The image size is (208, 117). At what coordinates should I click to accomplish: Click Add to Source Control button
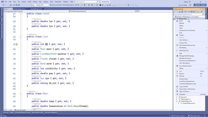coord(177,116)
